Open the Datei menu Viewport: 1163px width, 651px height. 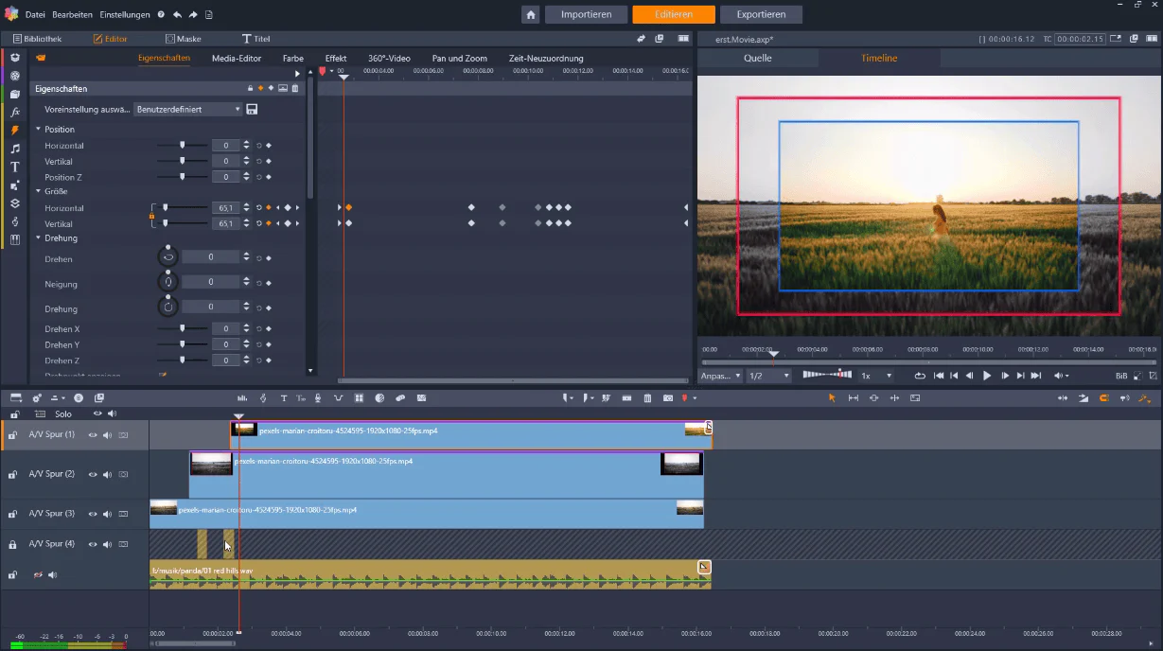(x=35, y=15)
